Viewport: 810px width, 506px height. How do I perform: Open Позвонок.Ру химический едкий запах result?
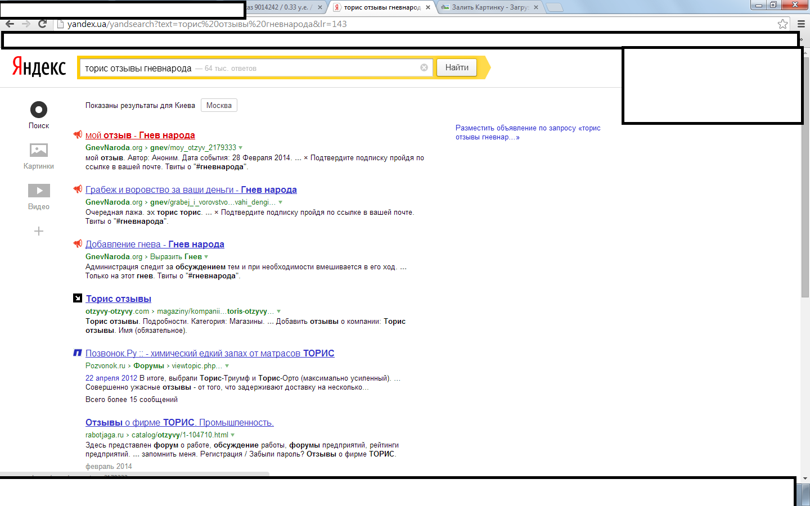(x=210, y=353)
